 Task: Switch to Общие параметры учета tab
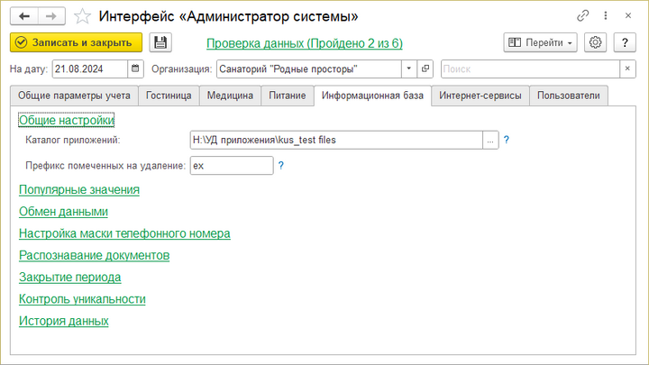pyautogui.click(x=74, y=96)
